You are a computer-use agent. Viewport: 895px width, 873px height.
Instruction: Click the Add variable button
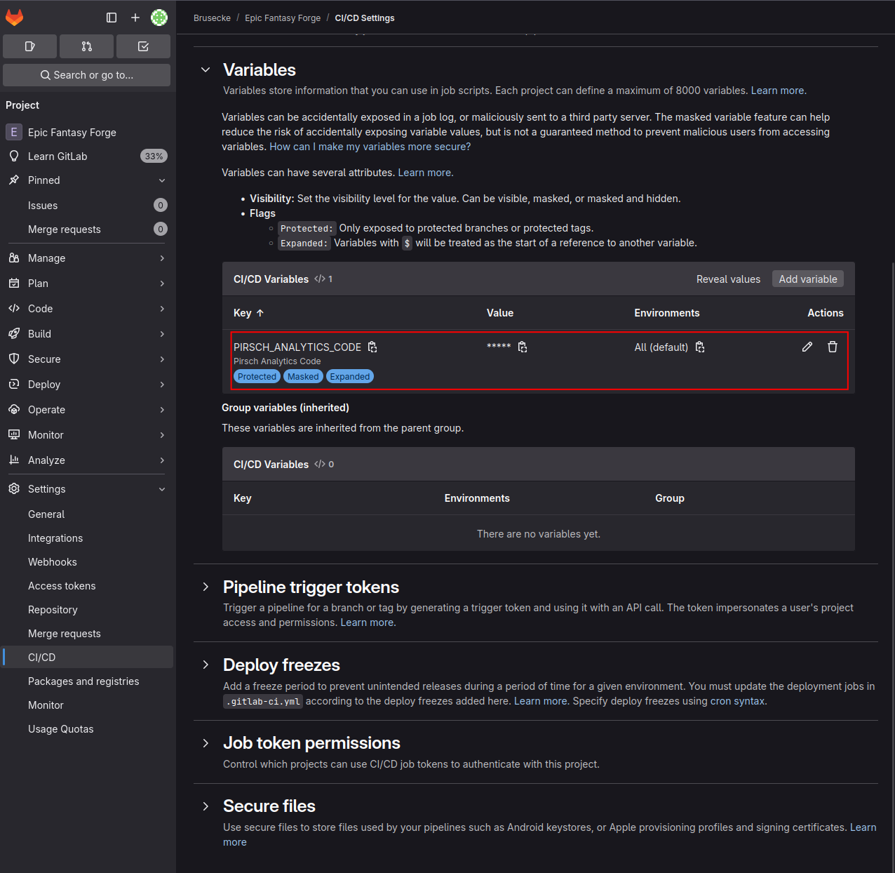pos(808,279)
